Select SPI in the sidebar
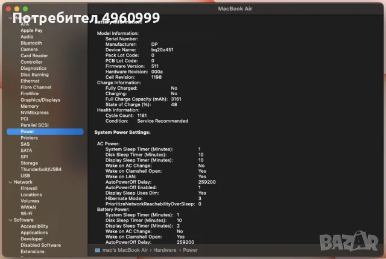This screenshot has height=259, width=386. (x=24, y=157)
